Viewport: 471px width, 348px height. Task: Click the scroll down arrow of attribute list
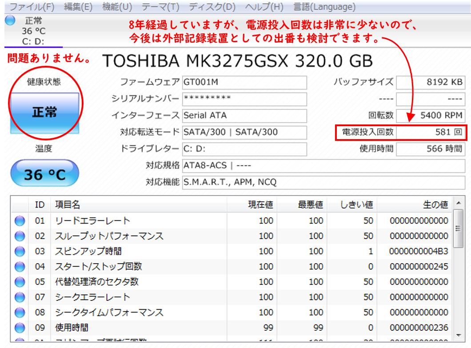[459, 336]
